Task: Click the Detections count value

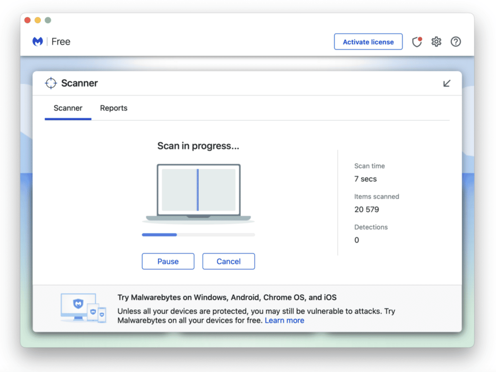Action: [356, 240]
